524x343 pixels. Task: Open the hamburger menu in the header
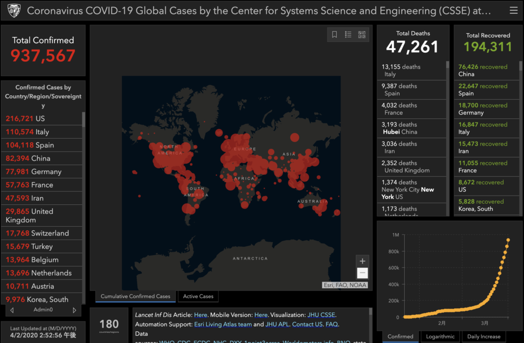tap(514, 10)
